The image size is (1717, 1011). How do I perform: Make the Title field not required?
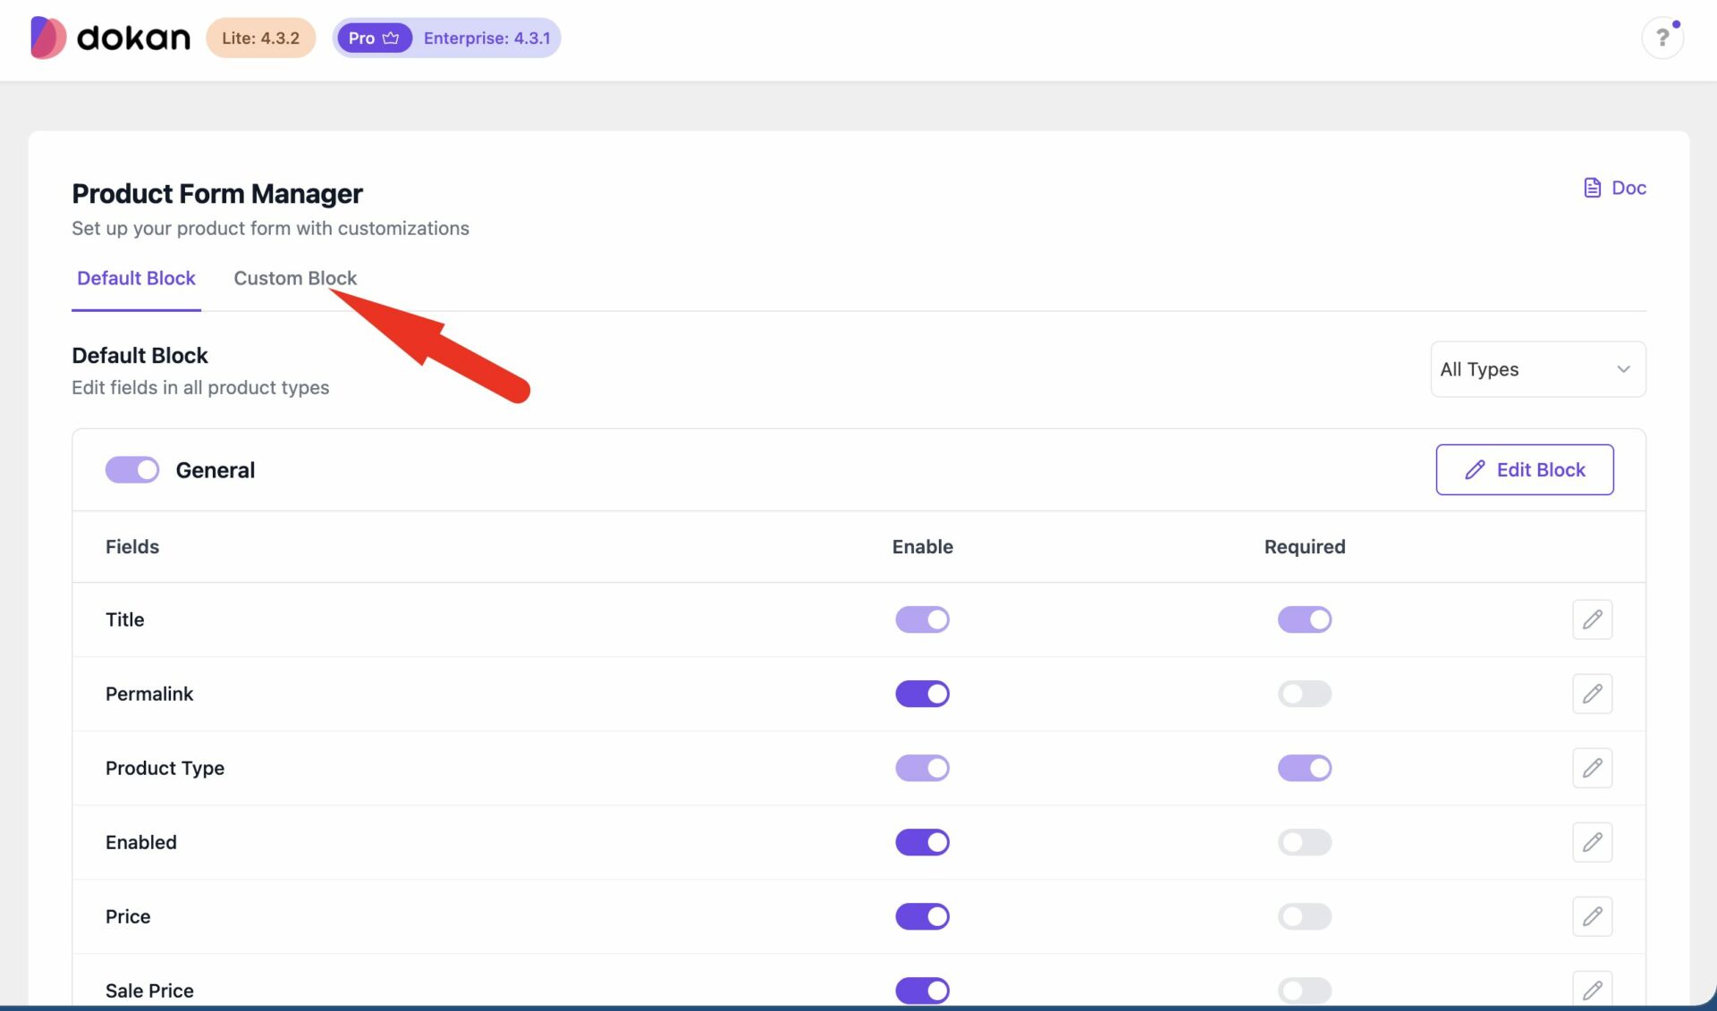(x=1305, y=619)
